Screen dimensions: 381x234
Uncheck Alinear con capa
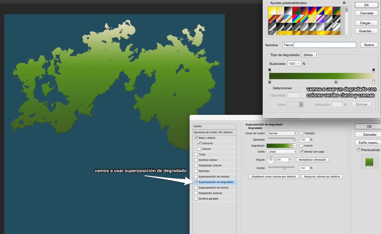coord(301,152)
